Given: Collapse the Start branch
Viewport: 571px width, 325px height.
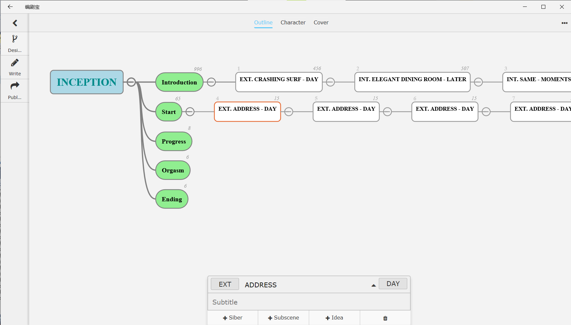Looking at the screenshot, I should 190,112.
